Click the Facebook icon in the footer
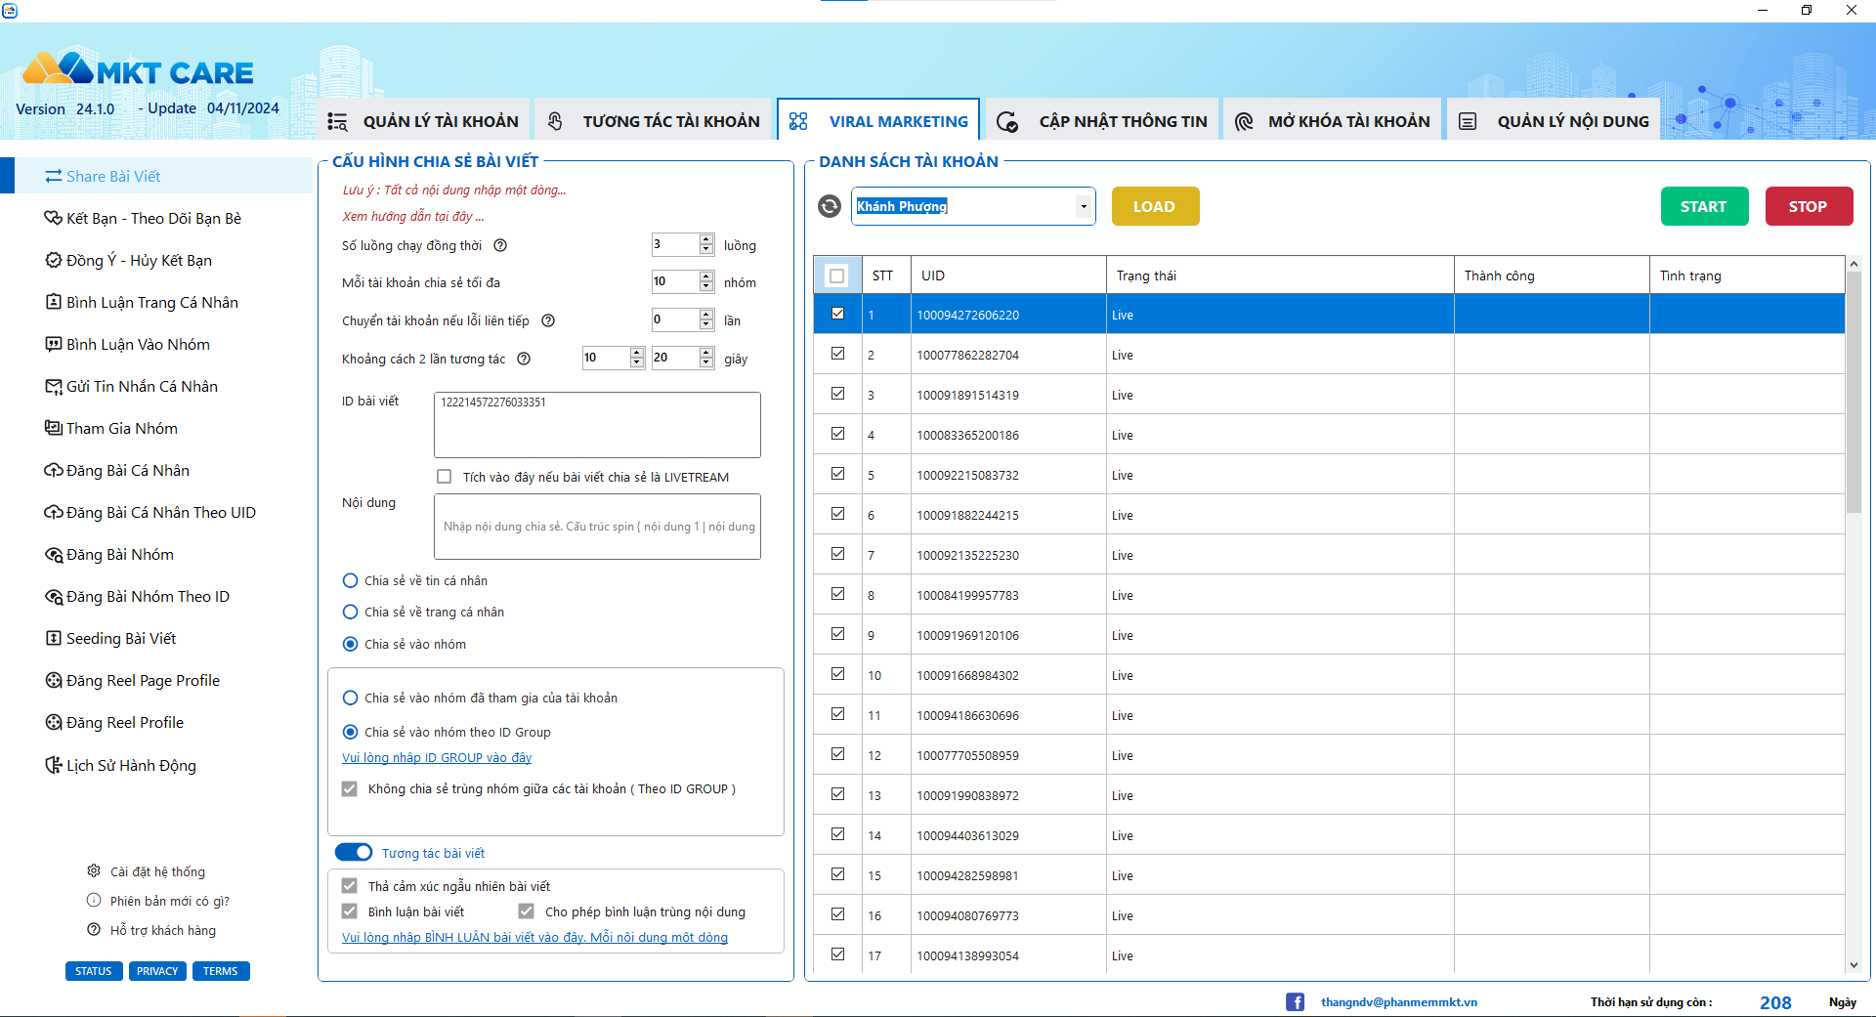 (1295, 1001)
